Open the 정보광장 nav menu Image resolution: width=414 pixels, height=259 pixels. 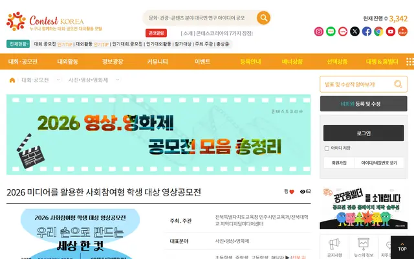[113, 62]
